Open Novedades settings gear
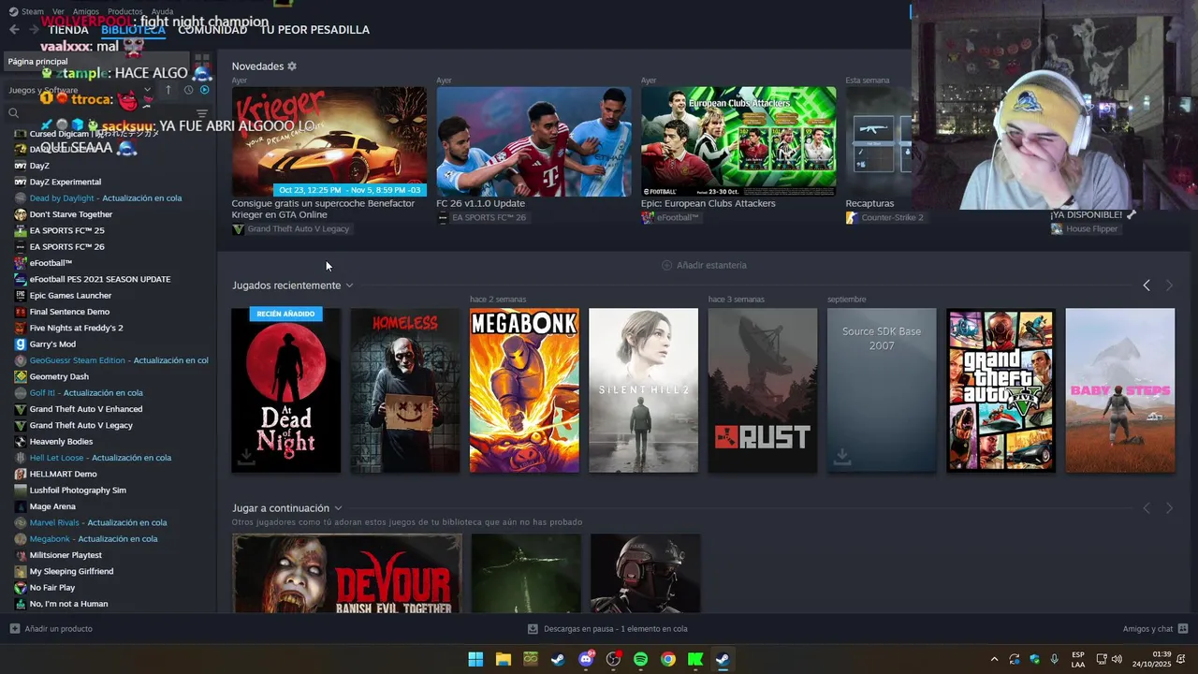 [x=292, y=66]
